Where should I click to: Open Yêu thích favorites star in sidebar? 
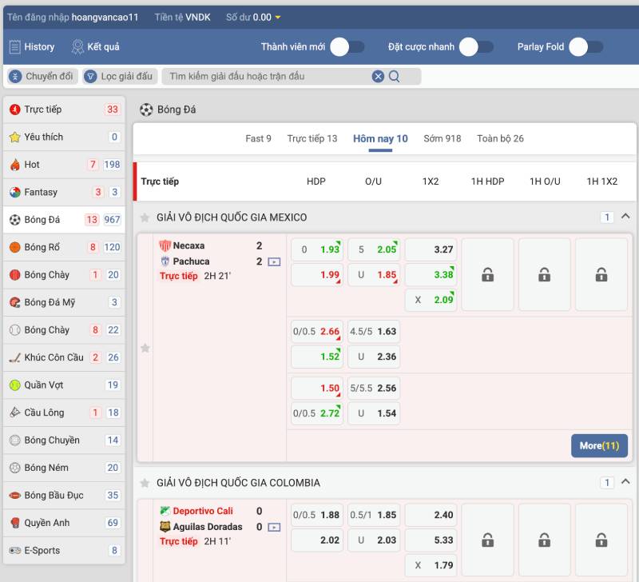pos(15,137)
